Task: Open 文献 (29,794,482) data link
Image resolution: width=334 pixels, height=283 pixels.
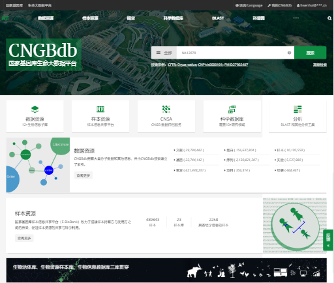Action: [x=190, y=150]
